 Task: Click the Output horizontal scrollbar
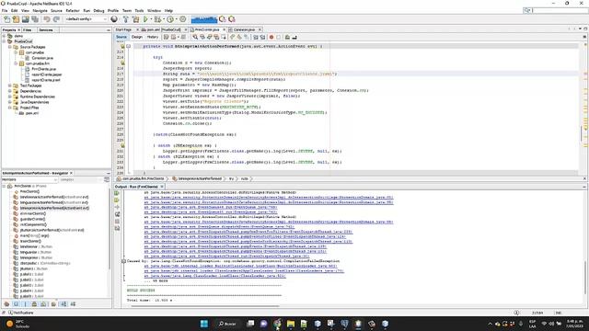click(x=204, y=306)
